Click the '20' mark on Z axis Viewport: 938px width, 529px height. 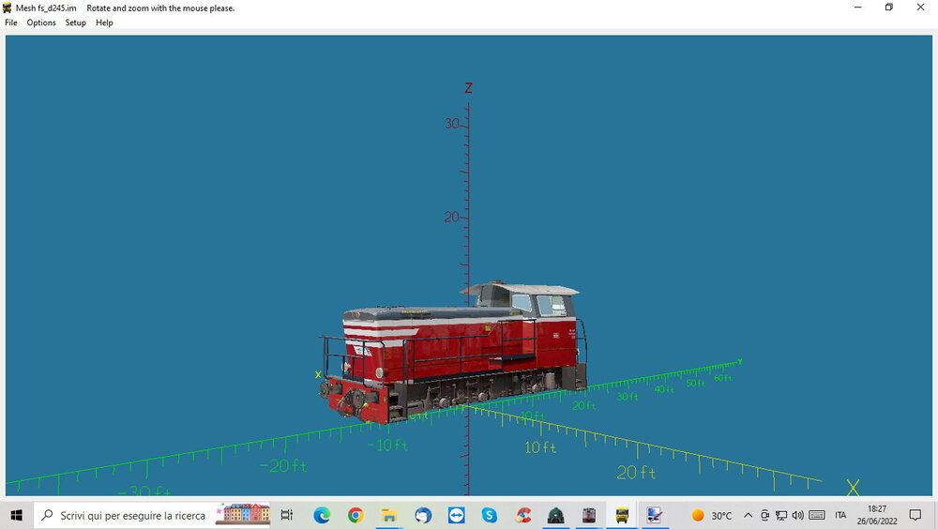click(x=452, y=217)
